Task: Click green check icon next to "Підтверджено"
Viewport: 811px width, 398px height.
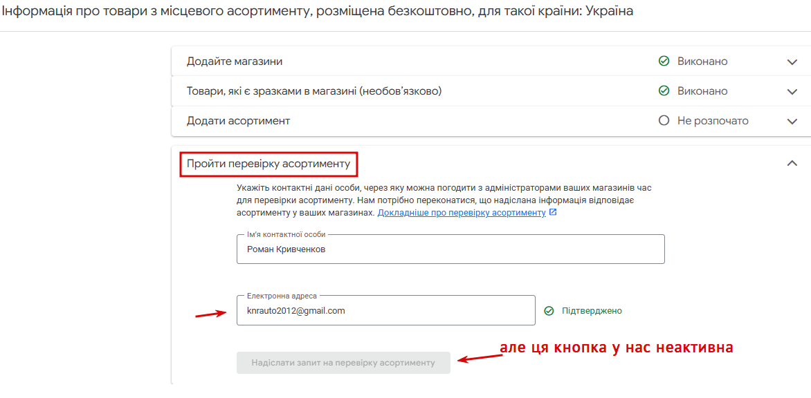Action: 549,311
